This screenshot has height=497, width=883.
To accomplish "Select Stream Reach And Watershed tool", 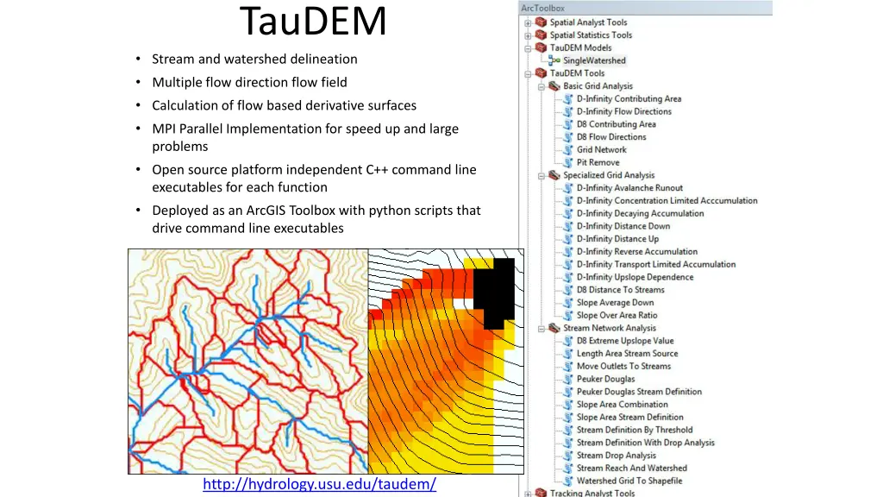I will click(631, 469).
